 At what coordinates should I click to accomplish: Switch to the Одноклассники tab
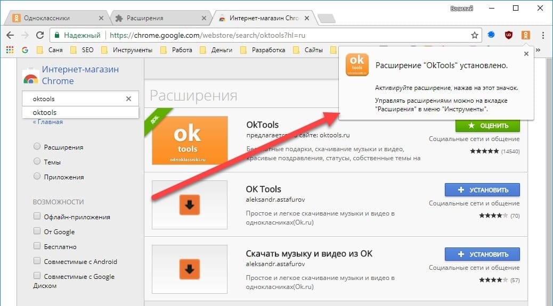tap(56, 18)
